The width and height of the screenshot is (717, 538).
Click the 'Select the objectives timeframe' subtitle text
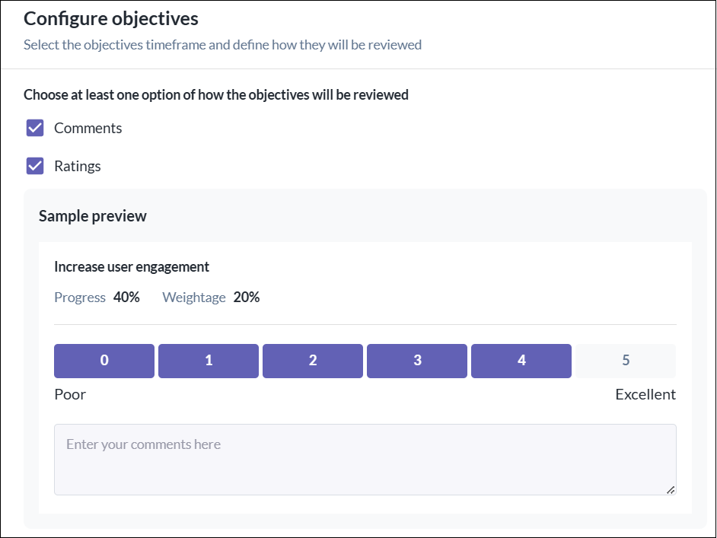(222, 45)
